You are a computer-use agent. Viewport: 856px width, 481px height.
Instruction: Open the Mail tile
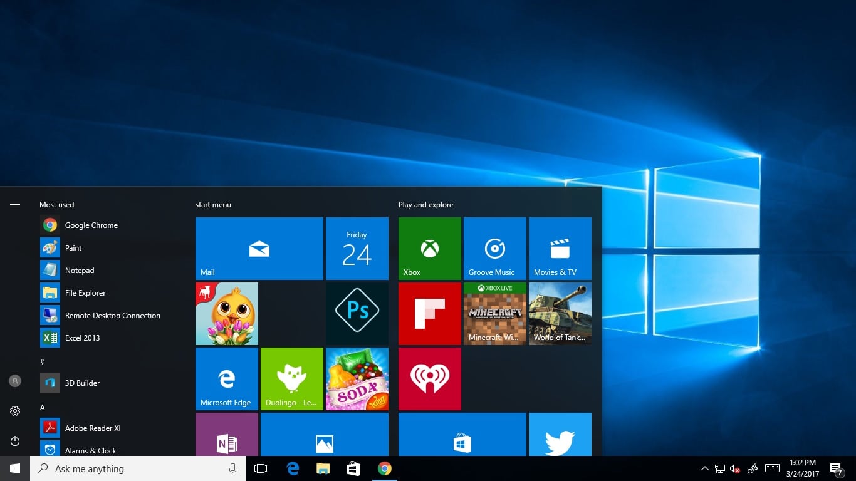click(x=259, y=249)
